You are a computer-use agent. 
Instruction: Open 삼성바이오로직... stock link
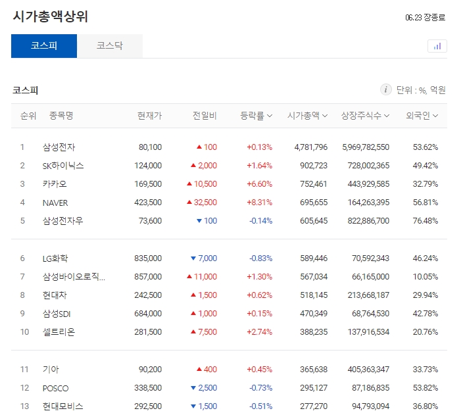click(x=74, y=277)
